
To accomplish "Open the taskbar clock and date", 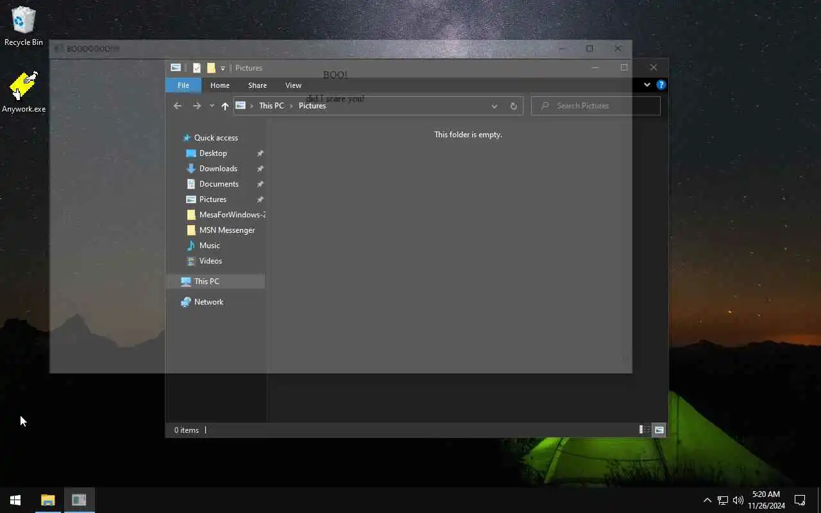I will (766, 500).
